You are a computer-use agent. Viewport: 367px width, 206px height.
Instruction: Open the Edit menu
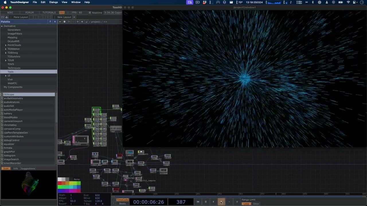coord(43,2)
